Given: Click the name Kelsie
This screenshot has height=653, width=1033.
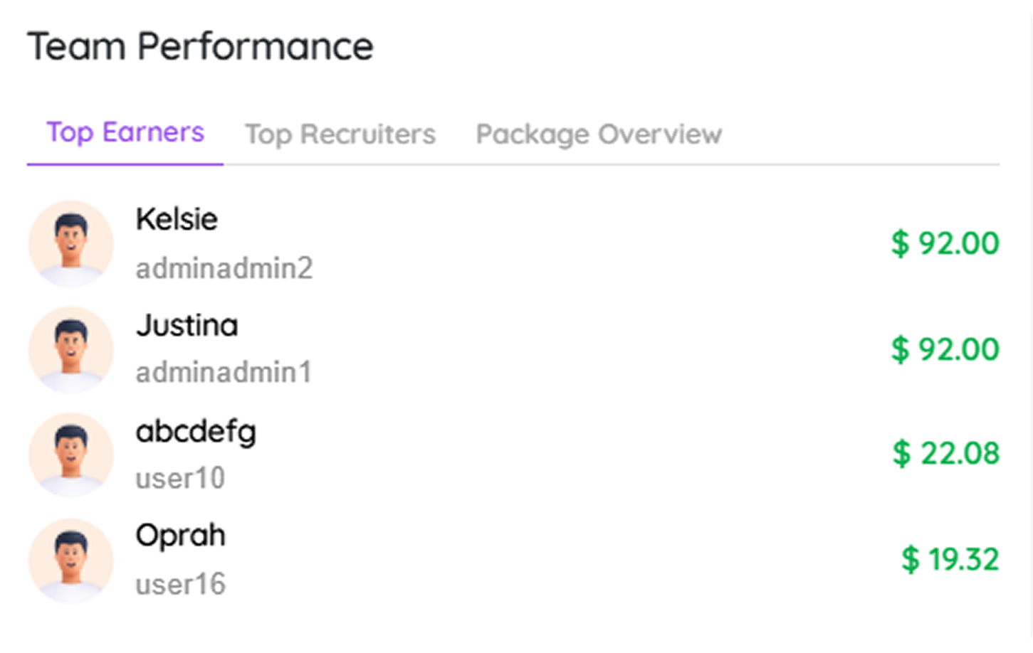Looking at the screenshot, I should [177, 219].
